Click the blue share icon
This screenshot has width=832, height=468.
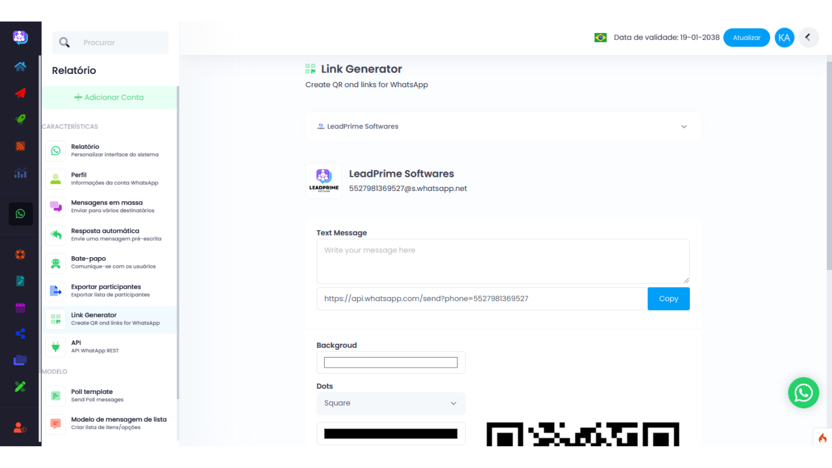(20, 333)
